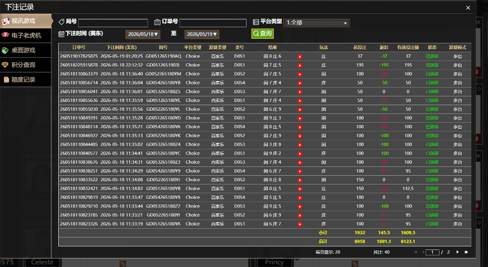Click the 共计: 40 total count

(381, 252)
